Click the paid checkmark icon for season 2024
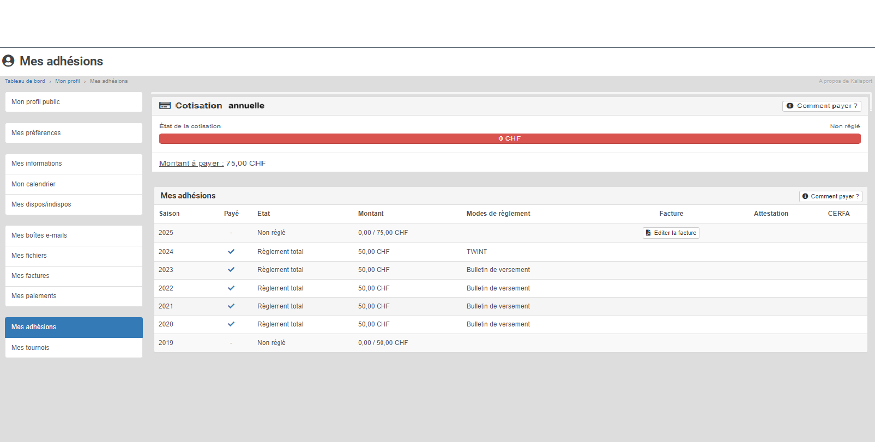875x442 pixels. click(x=231, y=252)
